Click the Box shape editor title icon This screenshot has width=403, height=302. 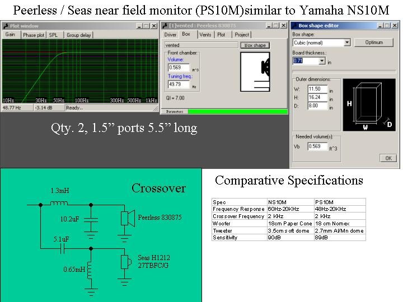tap(294, 26)
